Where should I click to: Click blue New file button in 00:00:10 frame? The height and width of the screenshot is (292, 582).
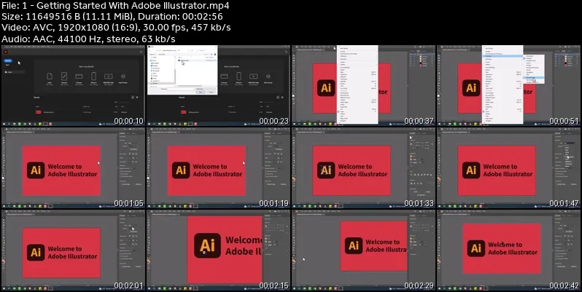pos(8,60)
